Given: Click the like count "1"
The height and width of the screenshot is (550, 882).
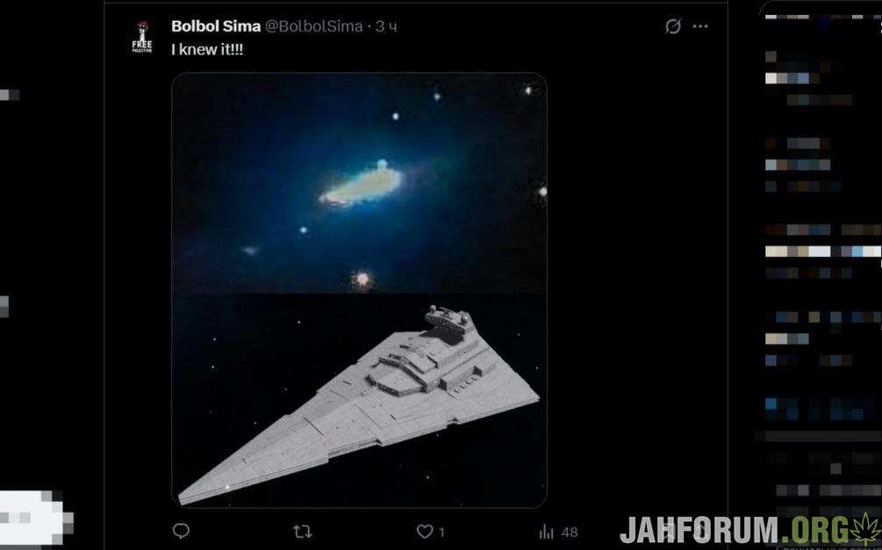Looking at the screenshot, I should [x=441, y=532].
